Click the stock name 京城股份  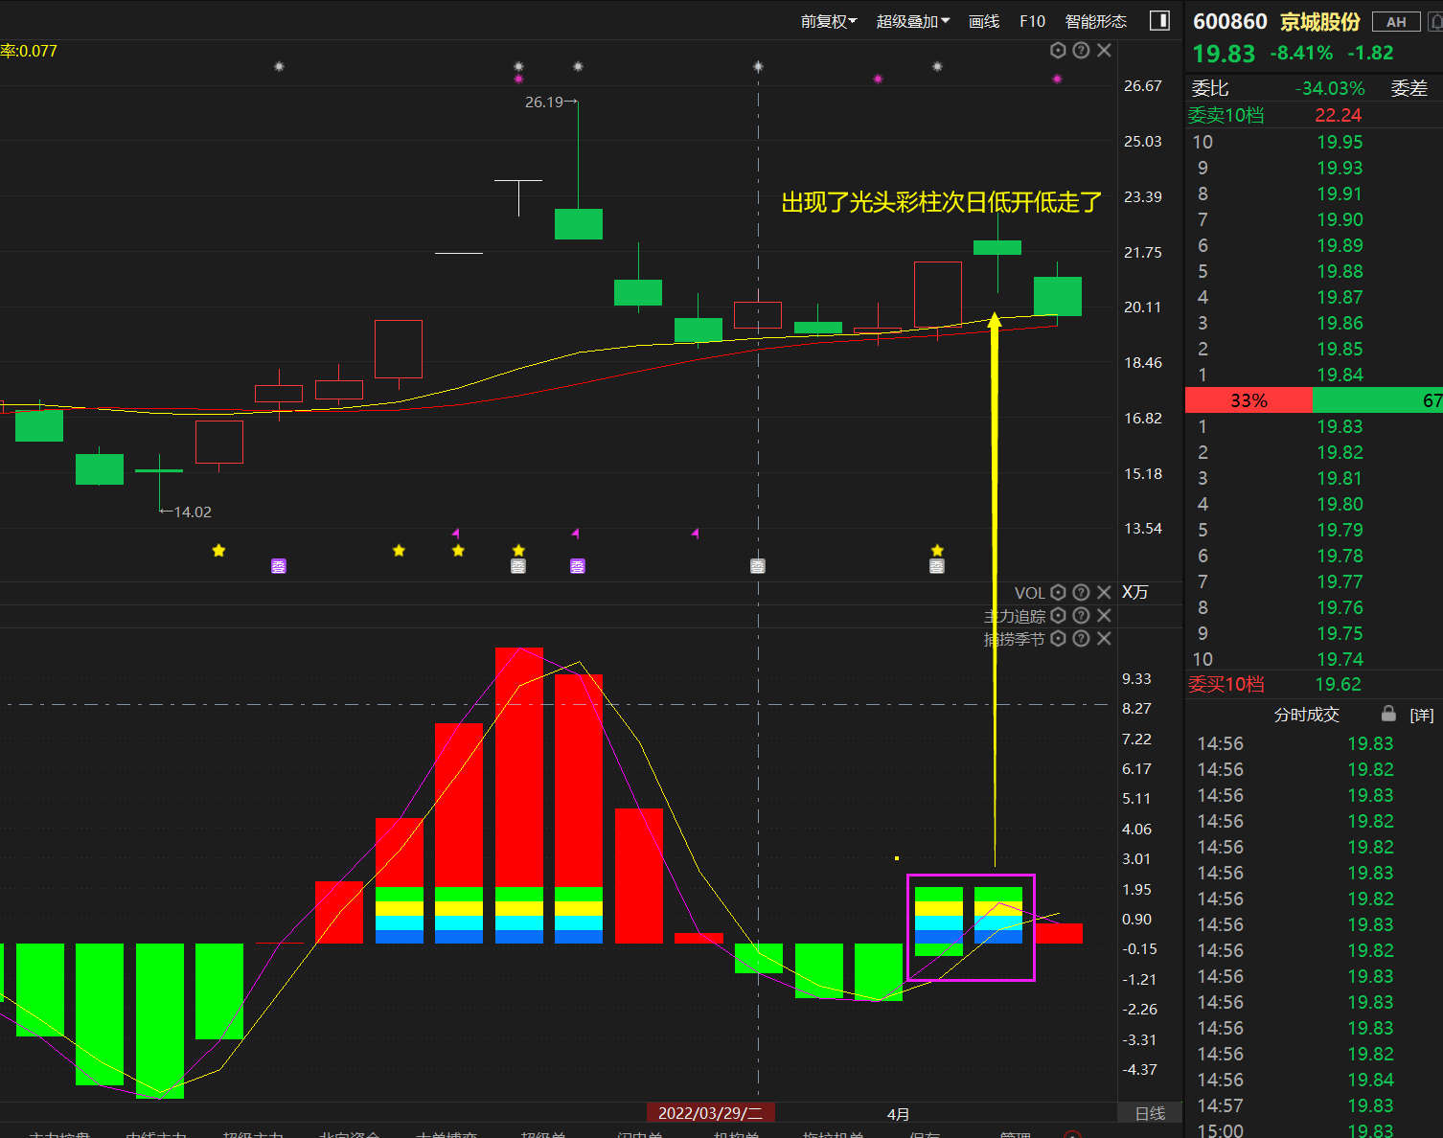point(1320,21)
